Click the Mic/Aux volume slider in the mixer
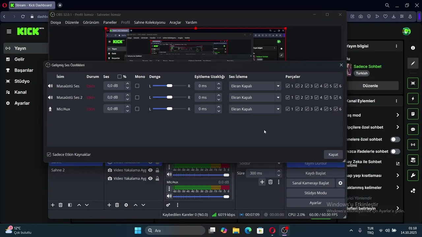 pos(201,197)
